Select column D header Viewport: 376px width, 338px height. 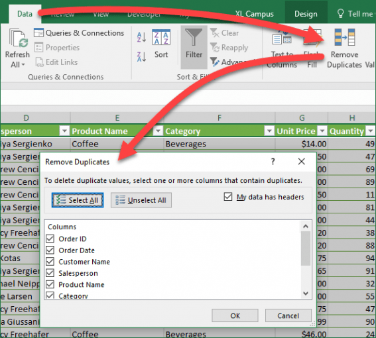tap(36, 118)
